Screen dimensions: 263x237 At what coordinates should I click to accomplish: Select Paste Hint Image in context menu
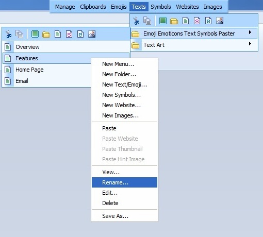[x=124, y=159]
